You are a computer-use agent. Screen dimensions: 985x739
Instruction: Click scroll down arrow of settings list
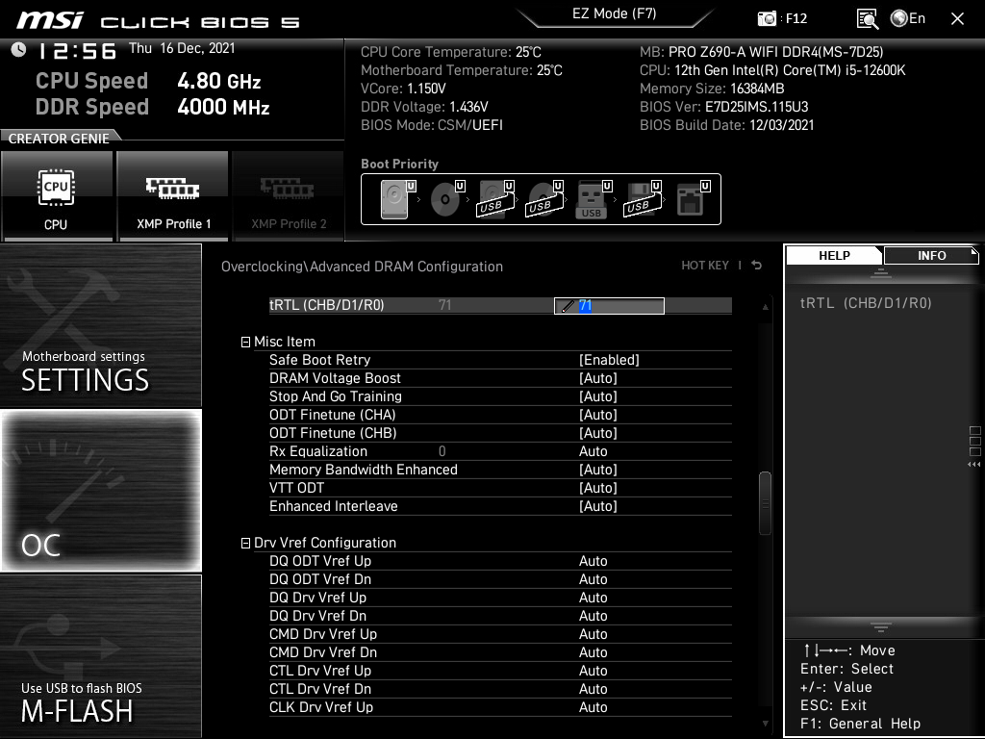(765, 724)
